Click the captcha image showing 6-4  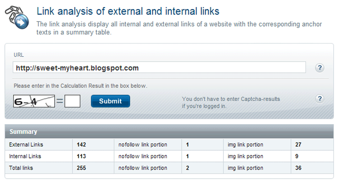(x=34, y=101)
